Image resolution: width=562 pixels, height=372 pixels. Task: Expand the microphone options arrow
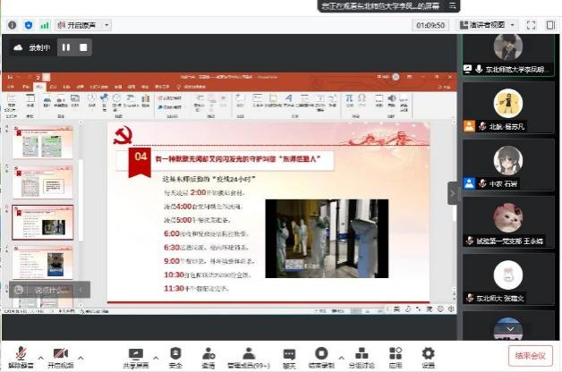(x=36, y=351)
